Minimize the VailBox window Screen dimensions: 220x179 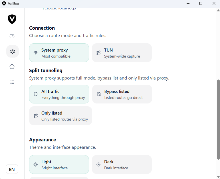click(x=188, y=3)
